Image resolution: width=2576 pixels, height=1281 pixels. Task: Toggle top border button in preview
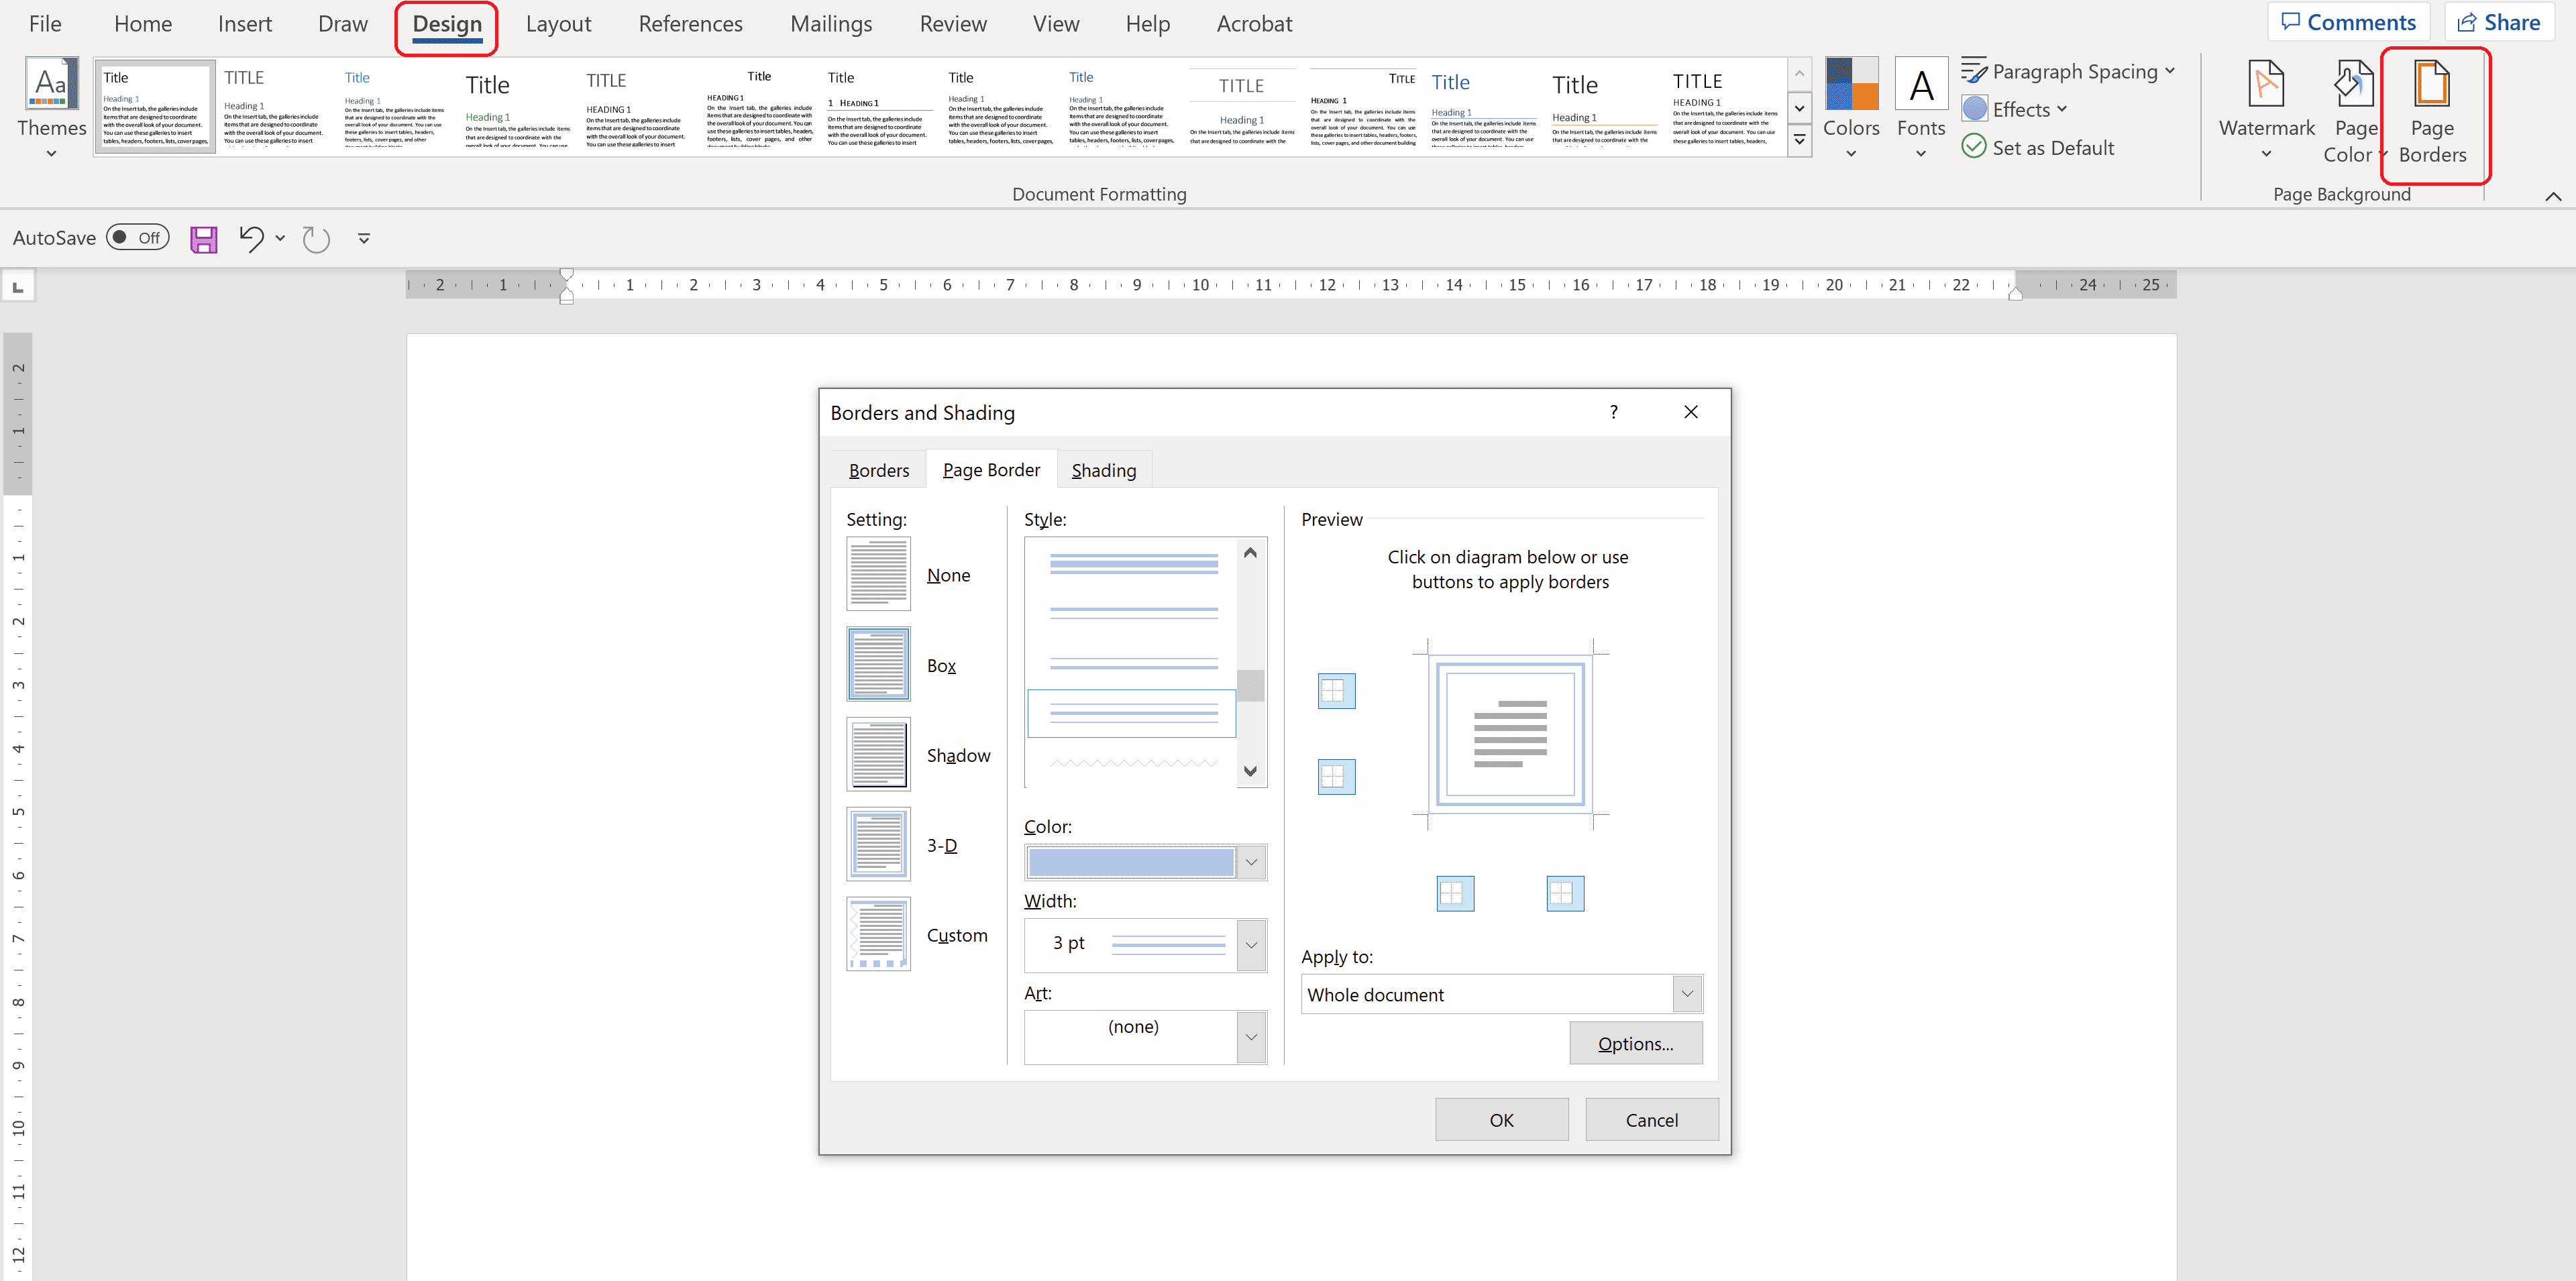click(1336, 691)
